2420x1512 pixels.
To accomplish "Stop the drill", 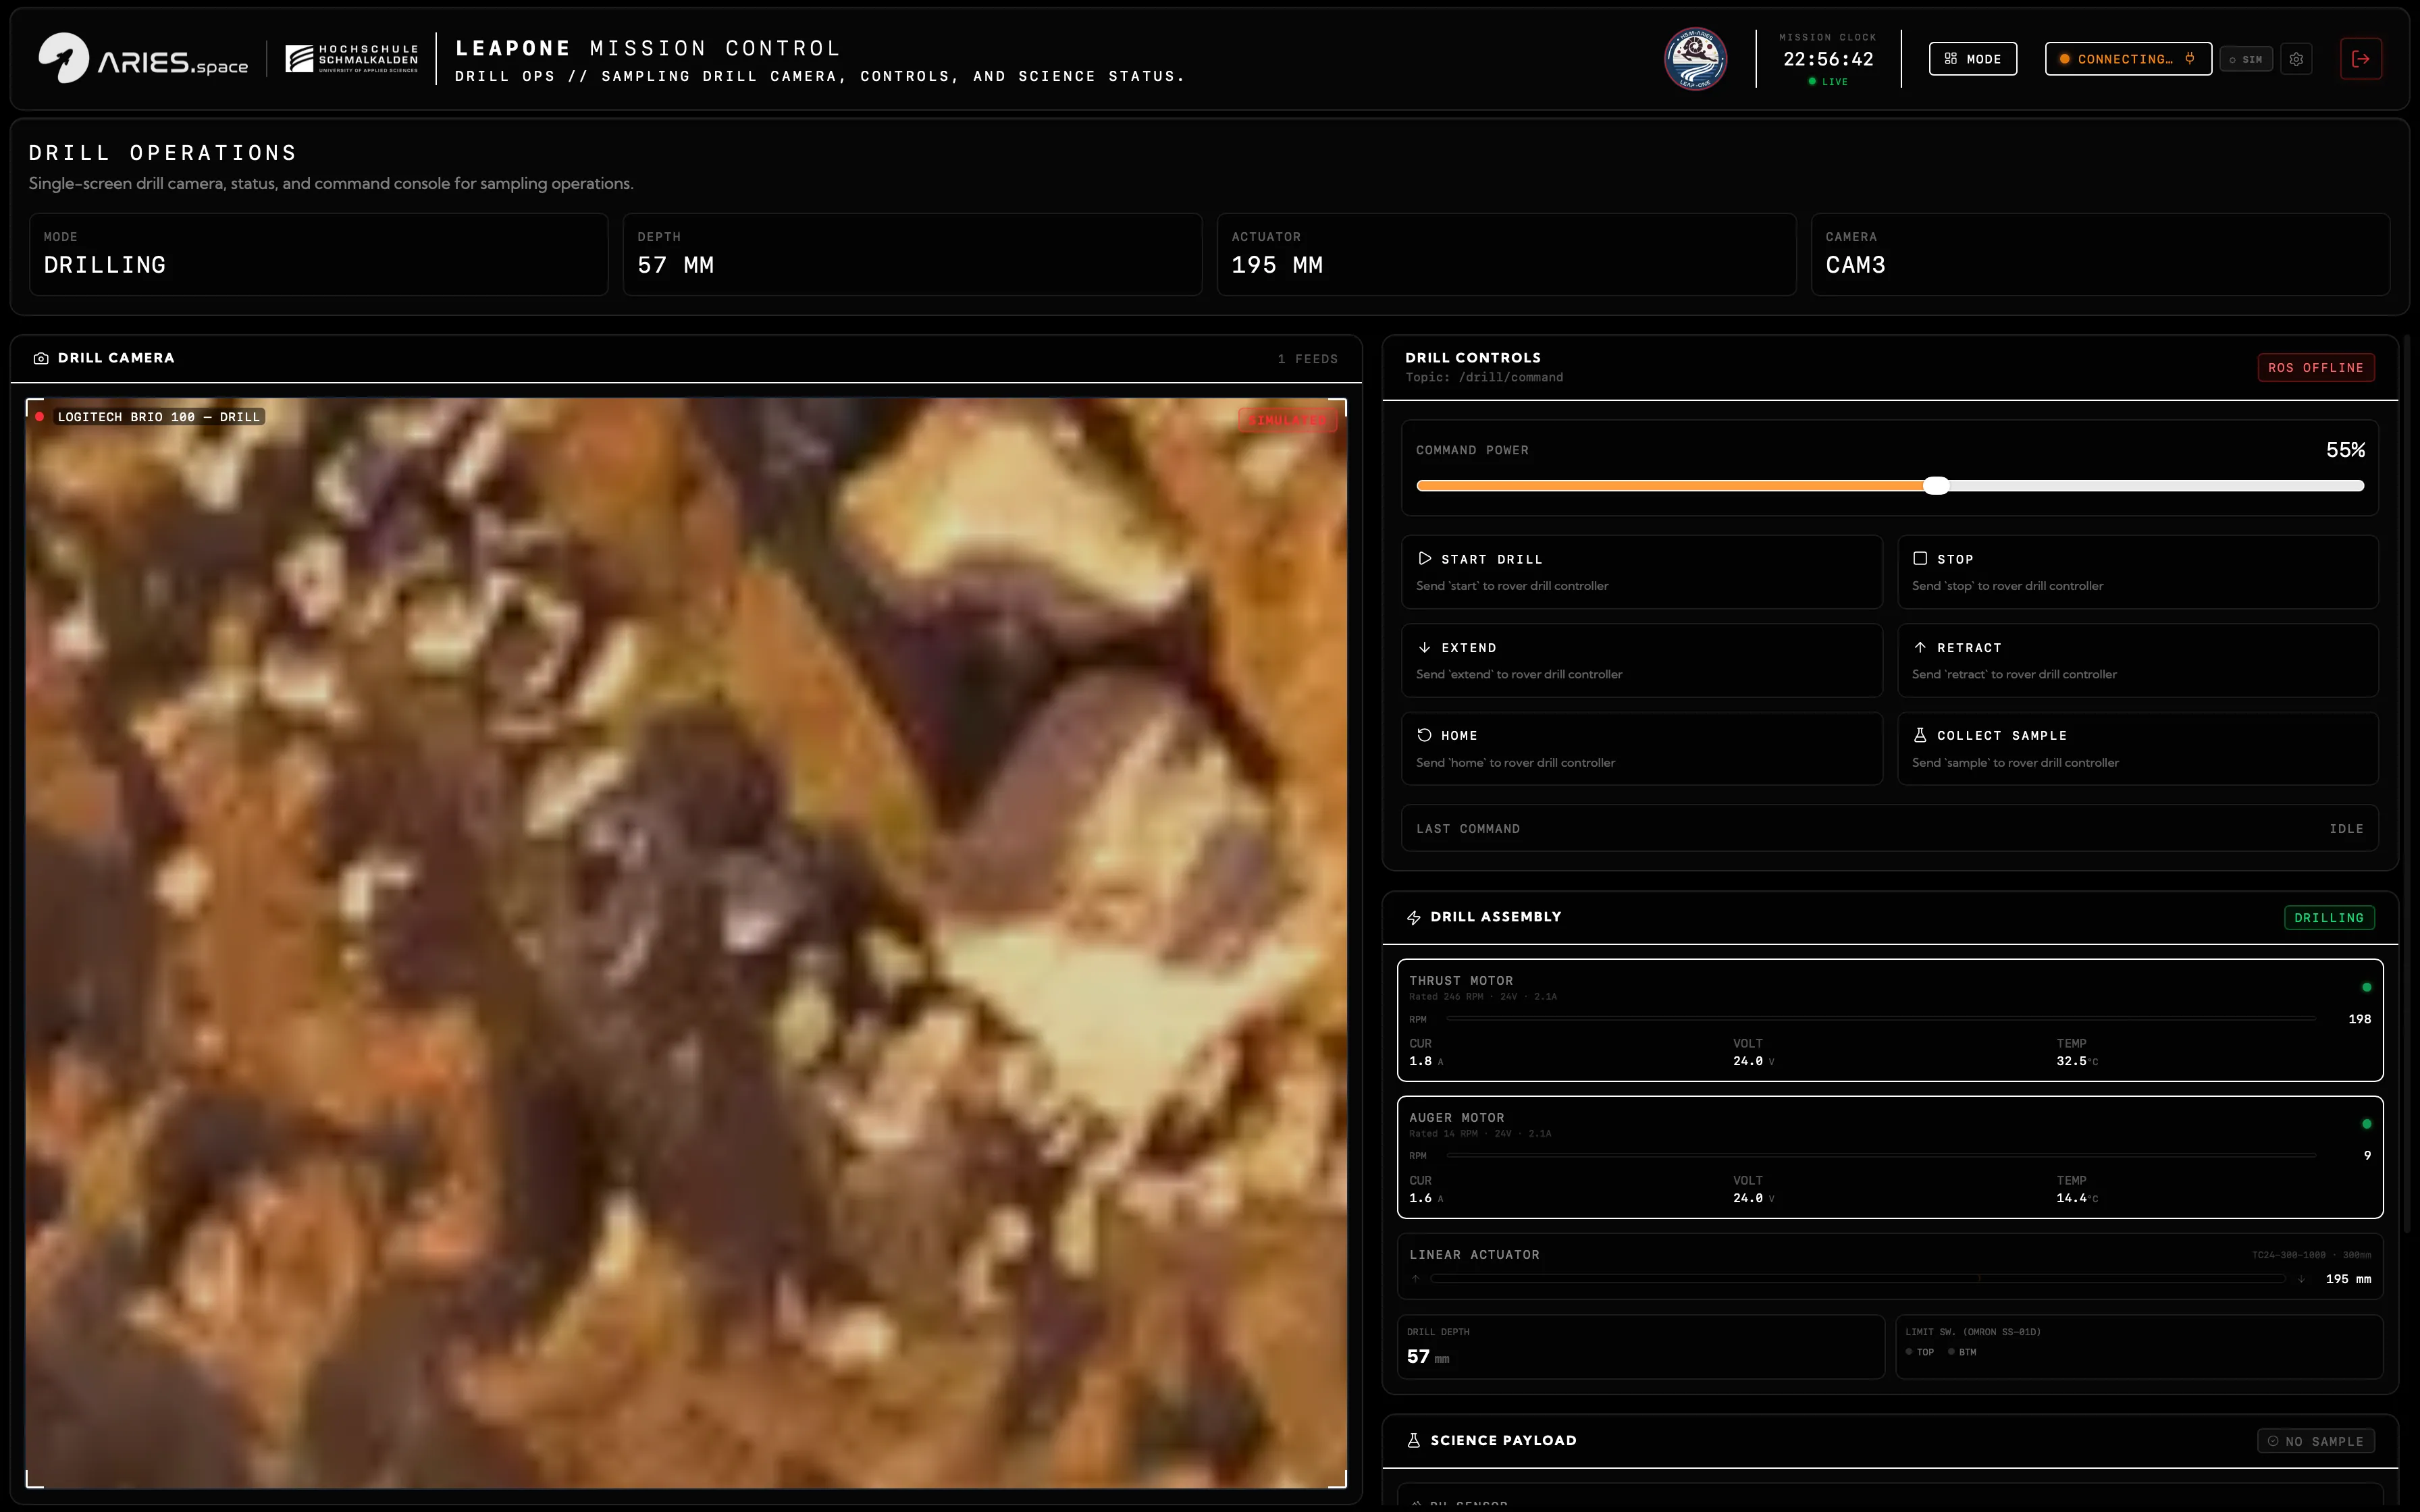I will point(2138,572).
